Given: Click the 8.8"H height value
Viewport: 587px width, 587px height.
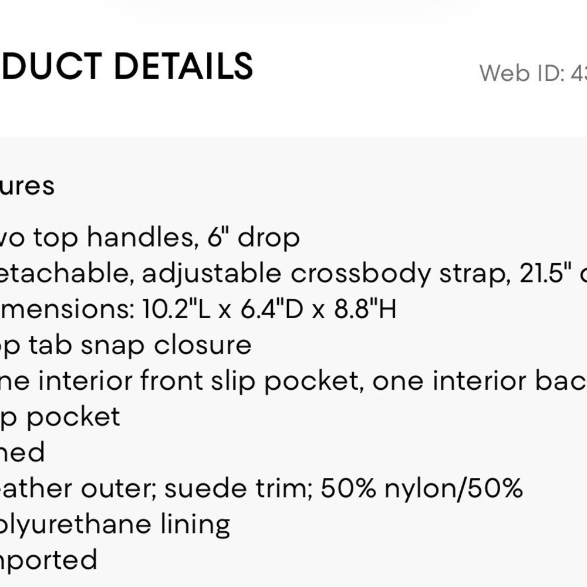Looking at the screenshot, I should (x=365, y=309).
